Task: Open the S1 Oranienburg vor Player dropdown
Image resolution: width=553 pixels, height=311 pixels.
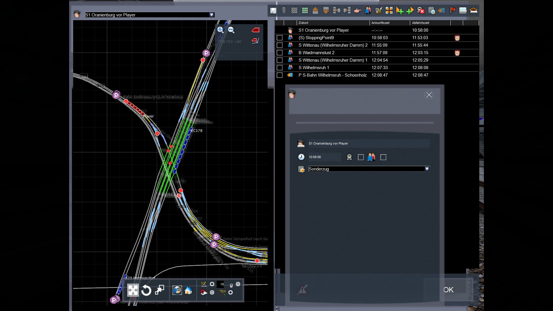Action: point(212,15)
